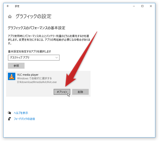Click the VLC media player cone icon
The height and width of the screenshot is (141, 159).
coord(12,76)
